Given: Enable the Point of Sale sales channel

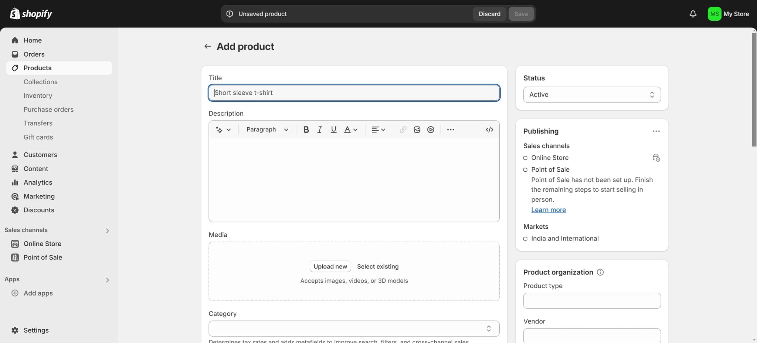Looking at the screenshot, I should [525, 169].
